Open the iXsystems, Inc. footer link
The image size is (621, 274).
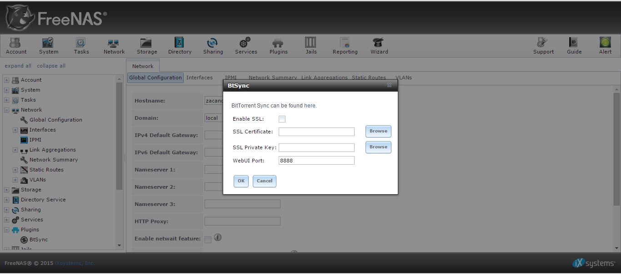(x=75, y=263)
